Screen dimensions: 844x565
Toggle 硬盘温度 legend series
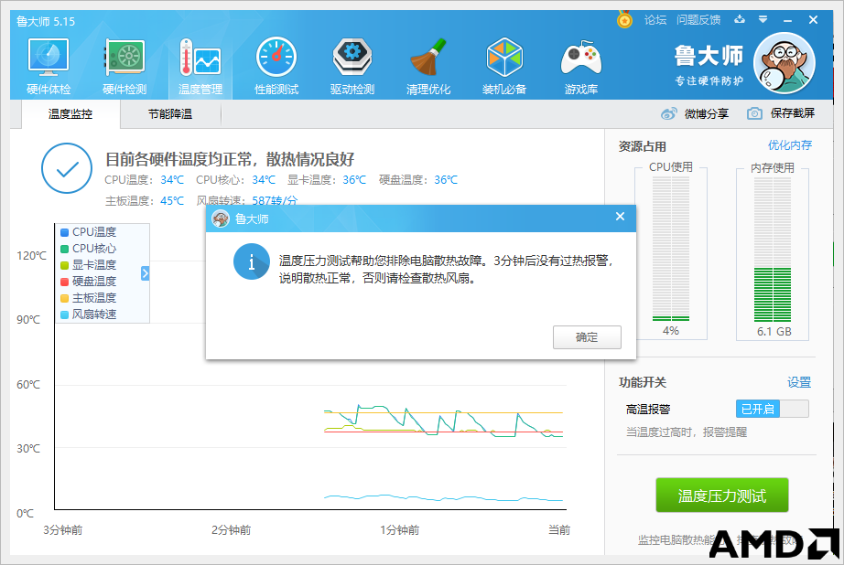click(89, 282)
